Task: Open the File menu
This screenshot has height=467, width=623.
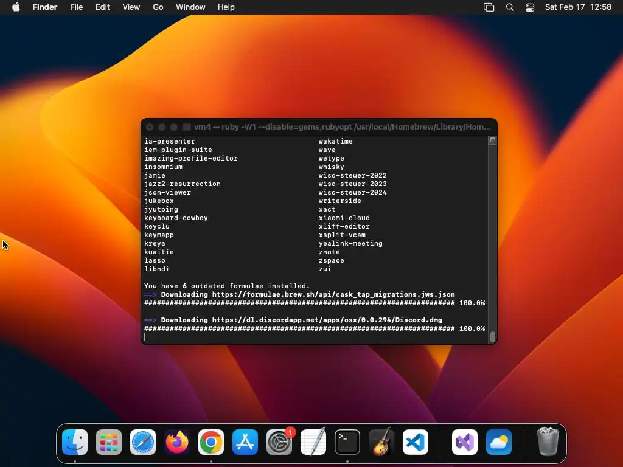Action: (x=76, y=7)
